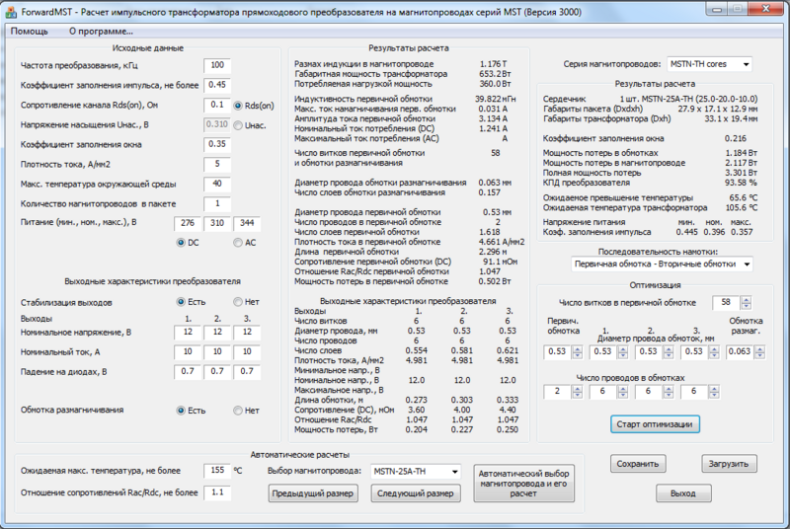The width and height of the screenshot is (790, 529).
Task: Select the Uнас. radio button
Action: (x=238, y=125)
